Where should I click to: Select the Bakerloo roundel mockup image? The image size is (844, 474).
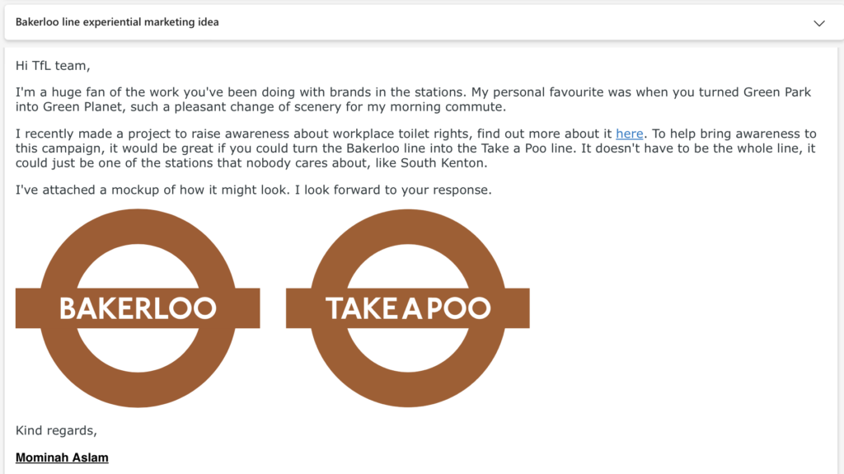(138, 308)
